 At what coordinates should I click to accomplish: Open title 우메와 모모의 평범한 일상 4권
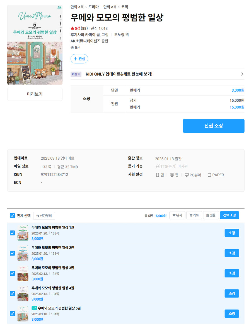click(53, 288)
